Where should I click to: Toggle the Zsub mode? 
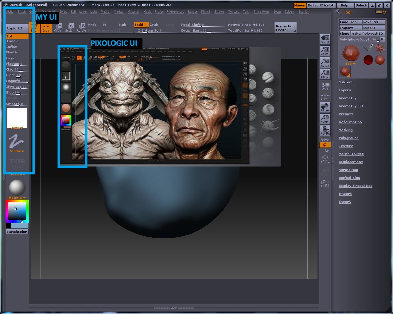pos(154,25)
